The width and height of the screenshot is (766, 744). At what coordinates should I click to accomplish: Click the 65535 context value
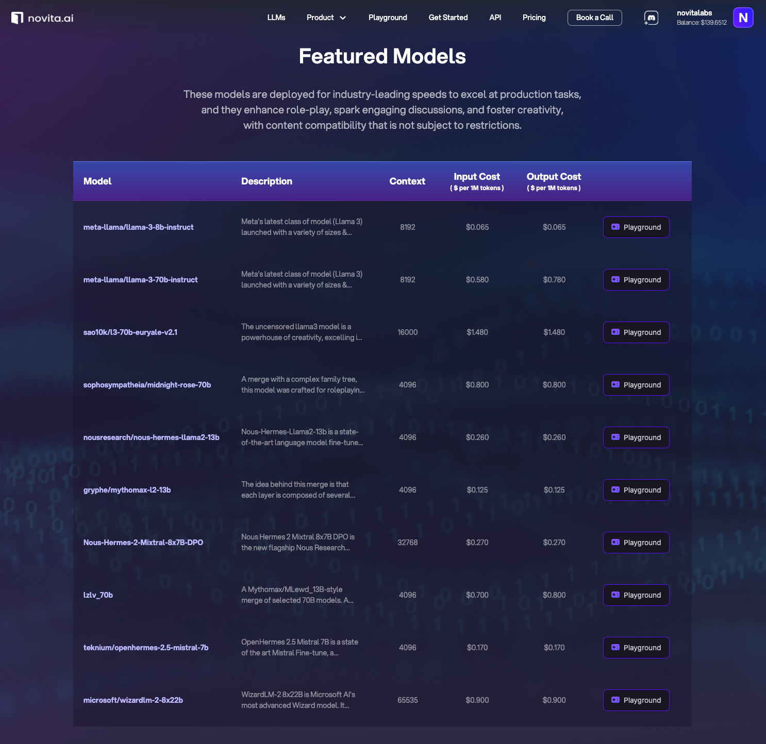pyautogui.click(x=408, y=700)
